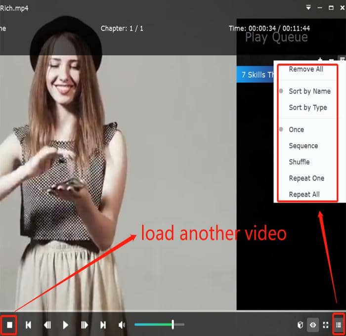Skip to the previous chapter
The image size is (346, 336).
pyautogui.click(x=29, y=325)
